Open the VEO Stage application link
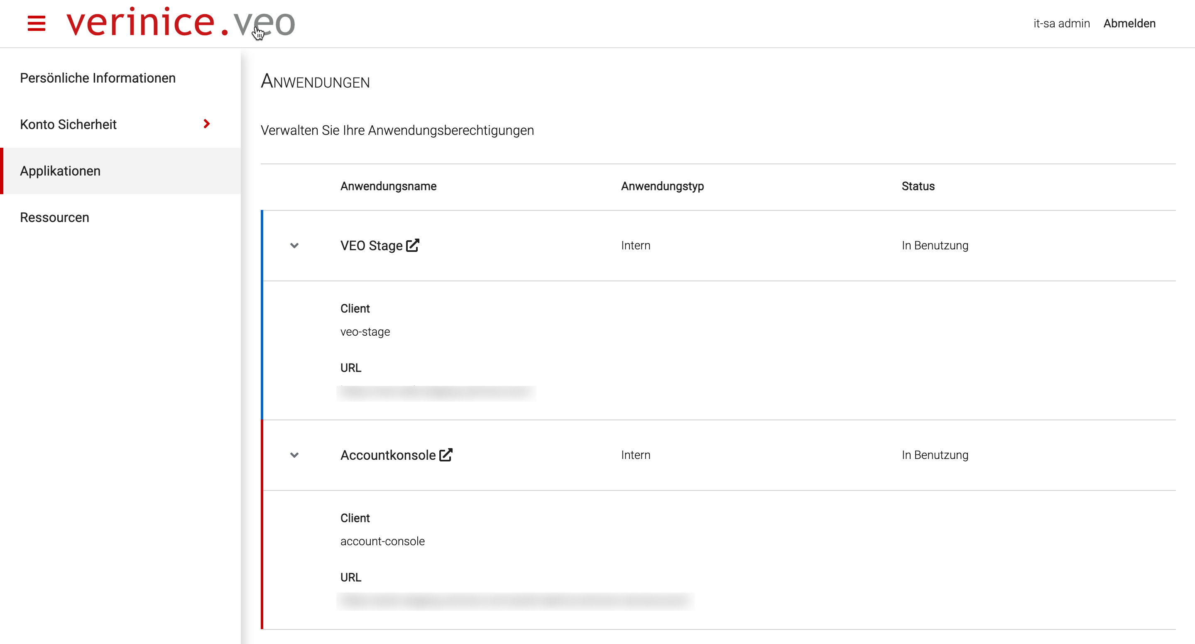The width and height of the screenshot is (1195, 644). (x=371, y=245)
